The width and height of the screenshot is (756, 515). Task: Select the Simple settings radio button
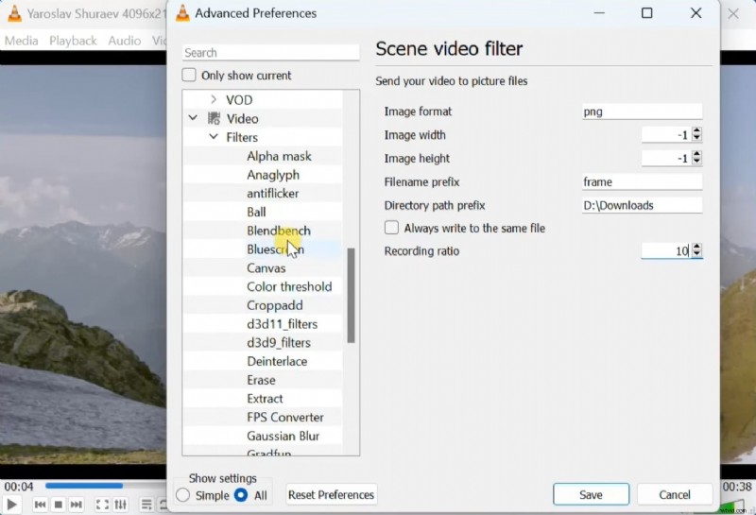pyautogui.click(x=183, y=495)
